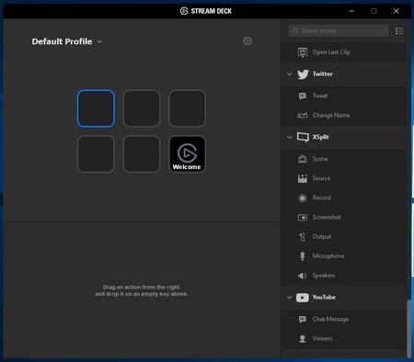Select the XSplit Scene action icon

click(x=303, y=159)
